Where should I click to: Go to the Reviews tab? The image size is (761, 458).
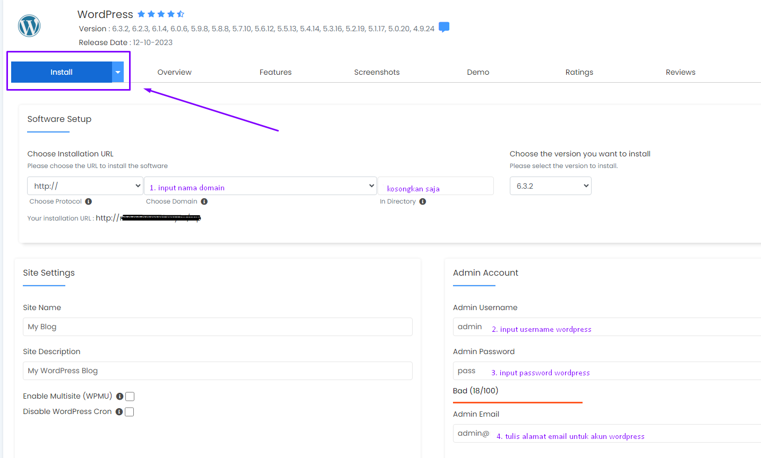click(x=680, y=72)
